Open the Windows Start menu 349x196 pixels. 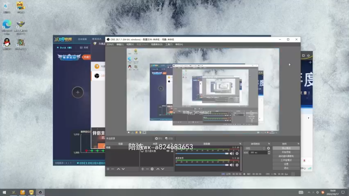pyautogui.click(x=4, y=192)
